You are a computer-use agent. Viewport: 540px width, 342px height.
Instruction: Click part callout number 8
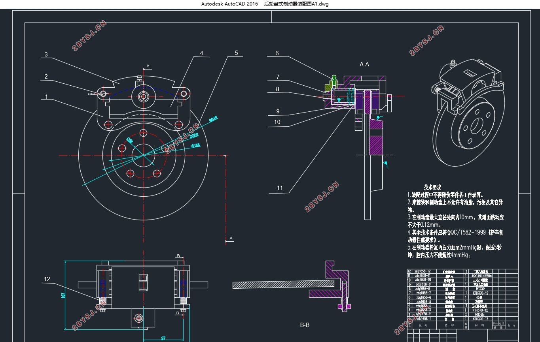[277, 89]
